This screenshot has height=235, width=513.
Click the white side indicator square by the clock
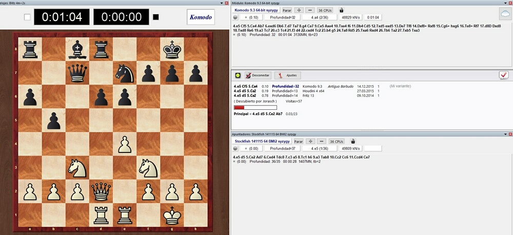pyautogui.click(x=27, y=17)
